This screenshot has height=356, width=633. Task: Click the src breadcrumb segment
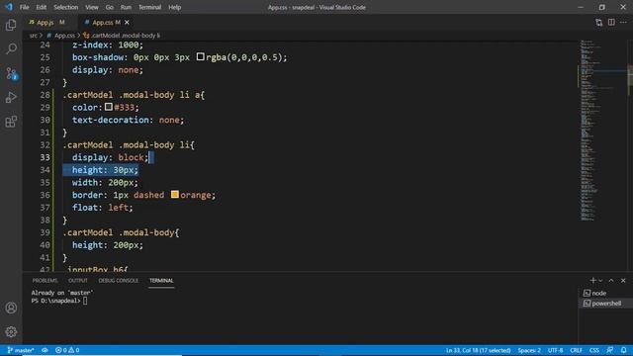33,36
